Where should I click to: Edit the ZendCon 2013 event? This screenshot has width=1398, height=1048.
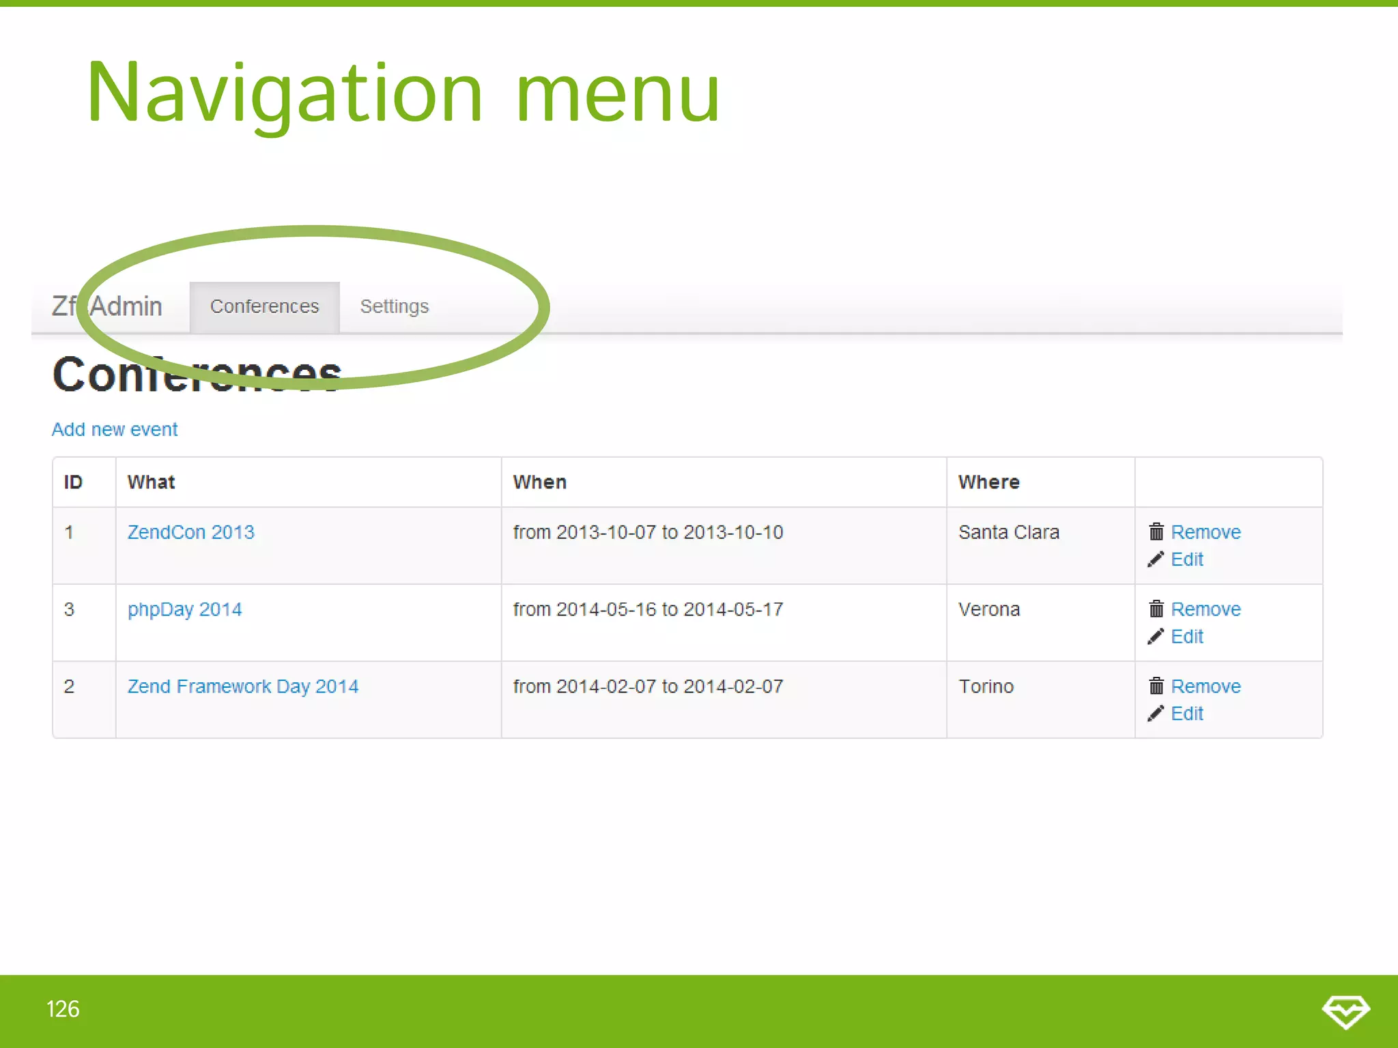[1187, 559]
